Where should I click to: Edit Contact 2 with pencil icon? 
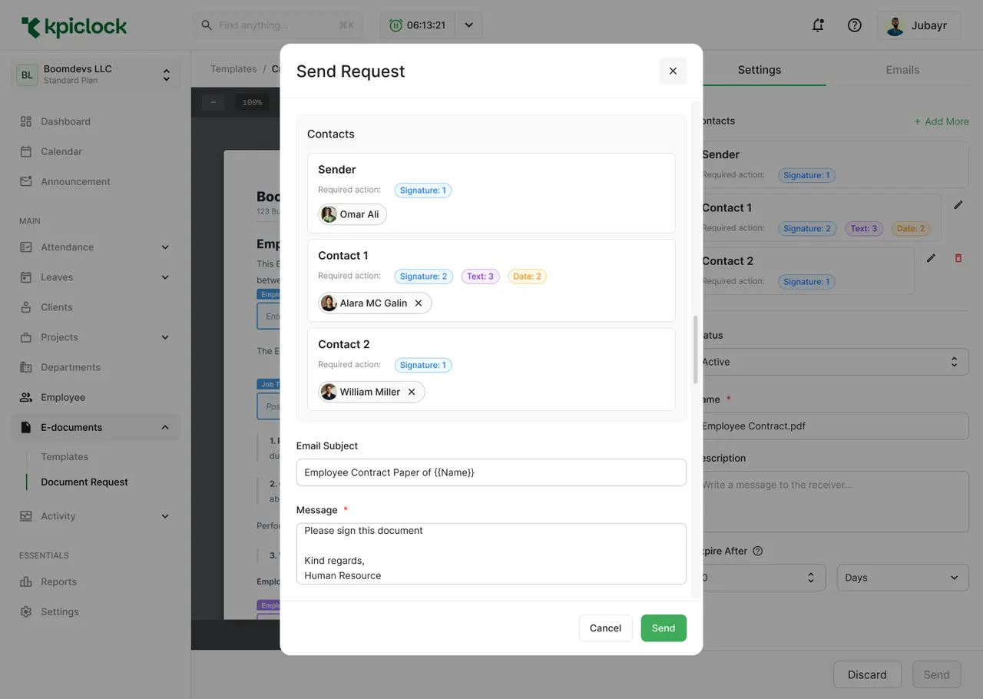pos(931,258)
